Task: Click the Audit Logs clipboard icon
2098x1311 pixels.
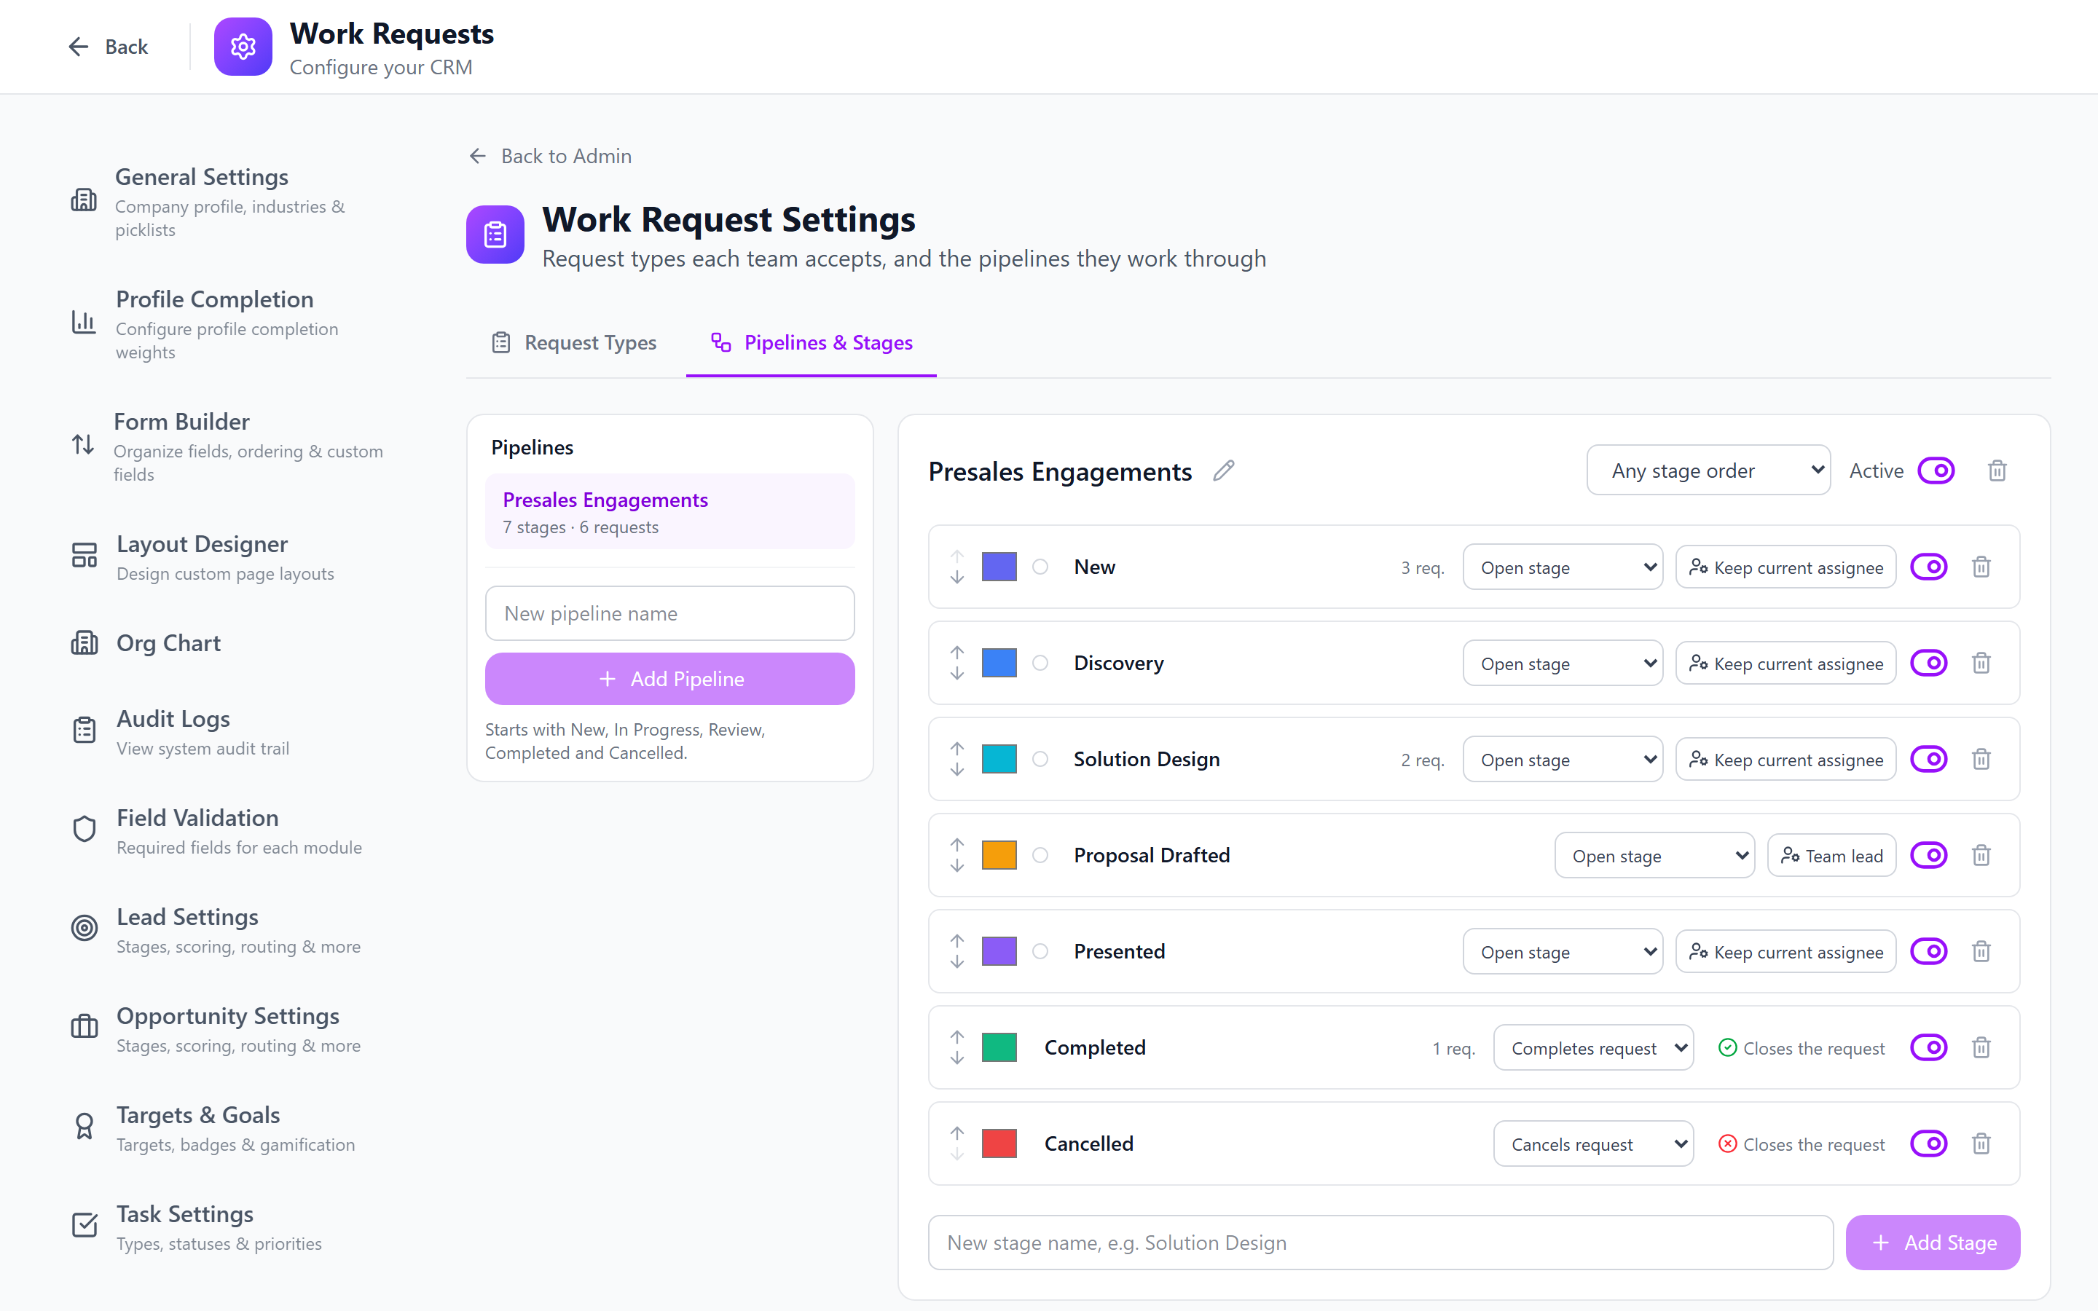Action: (84, 730)
